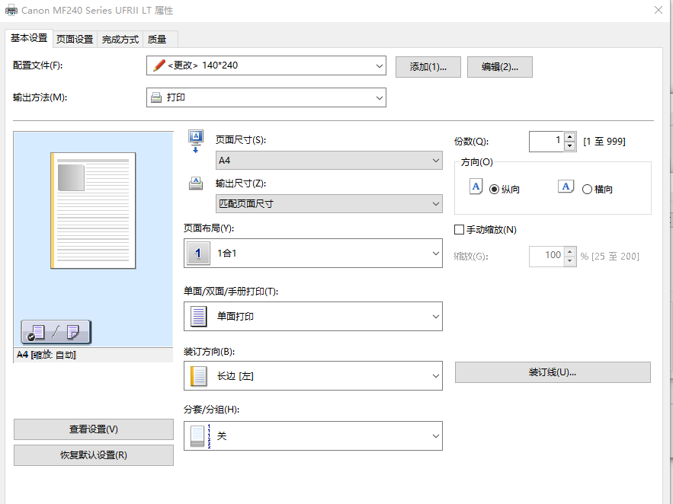This screenshot has height=504, width=673.
Task: Increase scaling percent with up arrow
Action: (569, 252)
